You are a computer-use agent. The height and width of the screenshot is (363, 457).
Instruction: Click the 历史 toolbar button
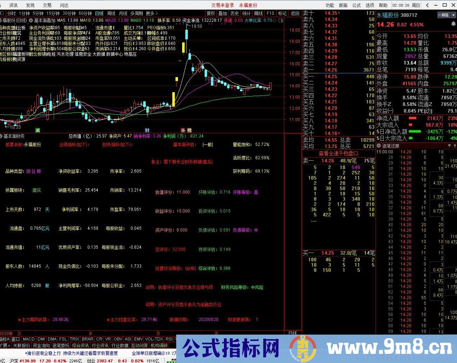click(234, 13)
